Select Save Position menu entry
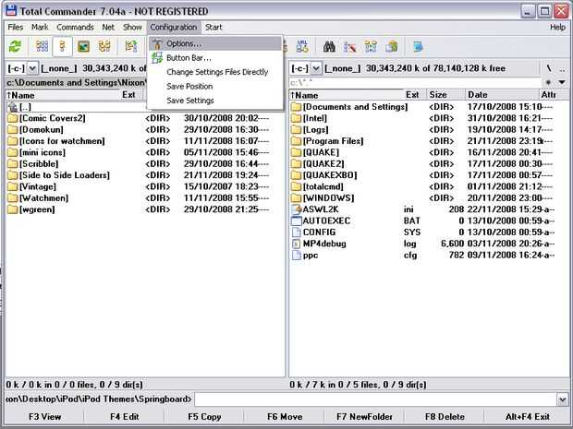The image size is (573, 429). tap(214, 87)
